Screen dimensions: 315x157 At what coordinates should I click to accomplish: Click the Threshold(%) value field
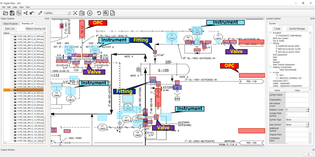[297, 100]
